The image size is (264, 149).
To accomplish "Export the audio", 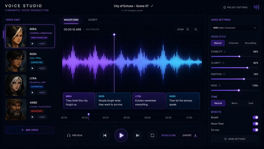I will coord(190,135).
